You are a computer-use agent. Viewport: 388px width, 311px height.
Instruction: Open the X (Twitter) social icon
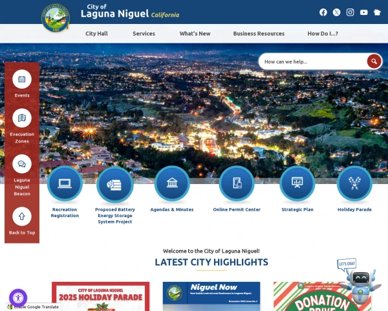336,12
